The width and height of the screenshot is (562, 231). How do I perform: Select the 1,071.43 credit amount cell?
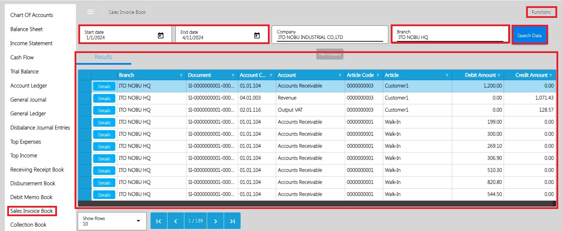(530, 98)
